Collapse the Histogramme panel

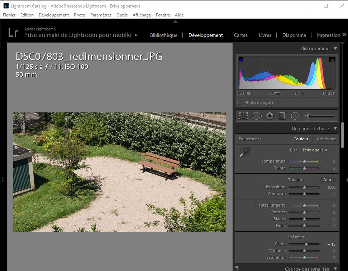335,49
